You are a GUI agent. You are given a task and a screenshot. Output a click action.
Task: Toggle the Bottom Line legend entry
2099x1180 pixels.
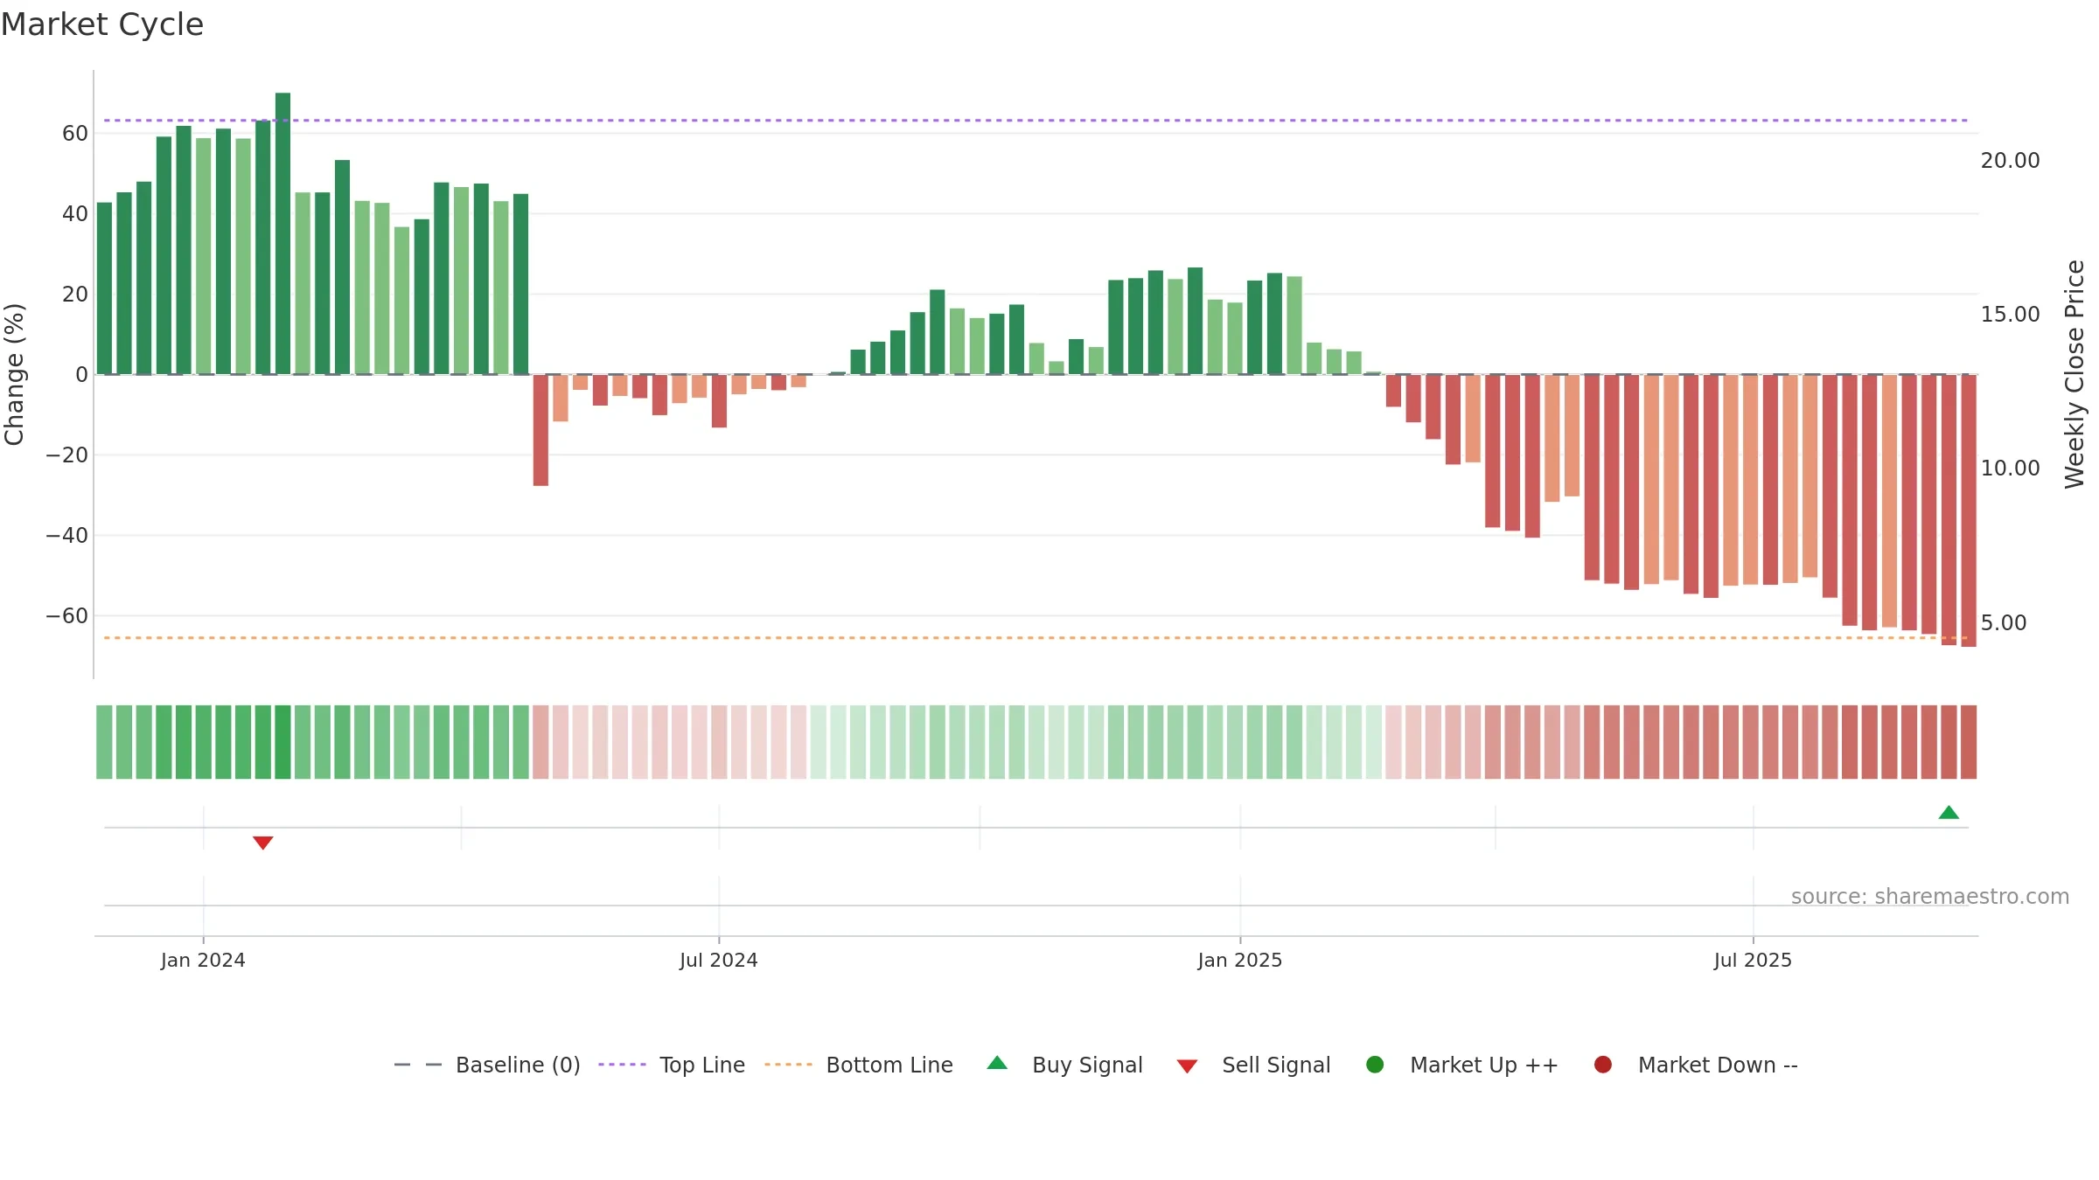(x=859, y=1065)
